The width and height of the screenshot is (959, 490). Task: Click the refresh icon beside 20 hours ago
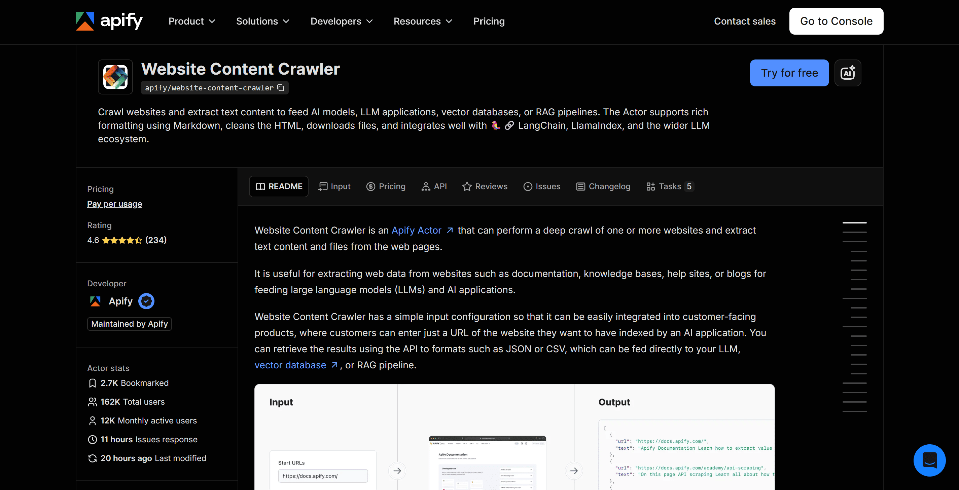point(92,458)
